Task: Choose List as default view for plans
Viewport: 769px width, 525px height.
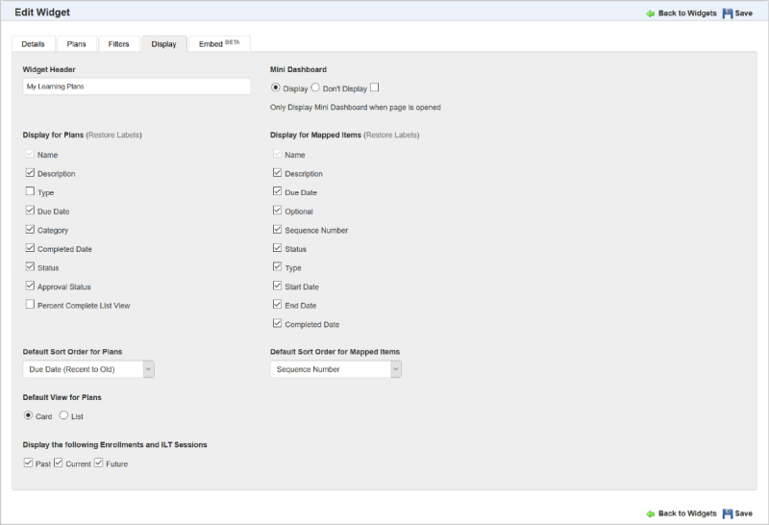Action: click(63, 415)
